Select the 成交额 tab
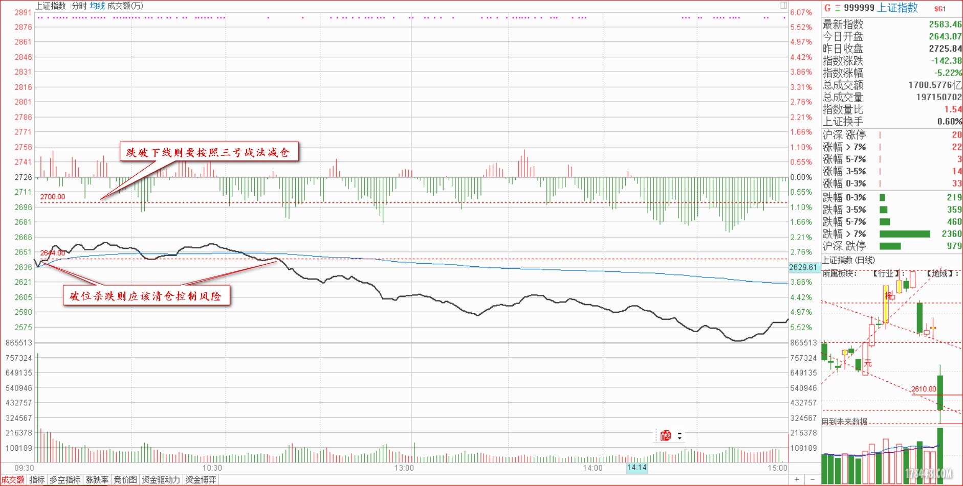Viewport: 963px width, 486px height. pyautogui.click(x=13, y=480)
